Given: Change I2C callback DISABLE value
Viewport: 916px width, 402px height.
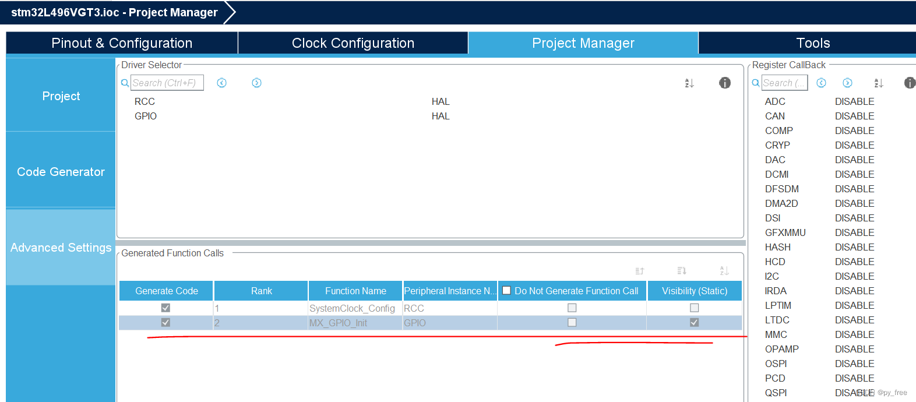Looking at the screenshot, I should click(x=854, y=276).
